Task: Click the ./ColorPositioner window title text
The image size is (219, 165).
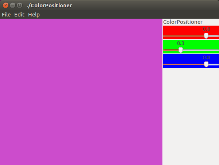Action: tap(49, 5)
